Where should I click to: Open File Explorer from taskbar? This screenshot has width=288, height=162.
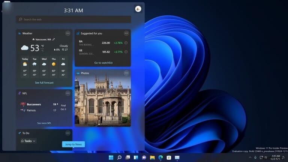point(152,157)
